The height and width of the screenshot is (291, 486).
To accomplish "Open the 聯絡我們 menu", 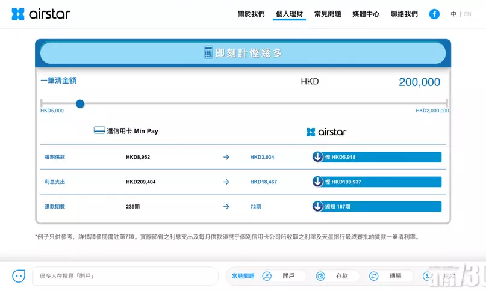I will (x=404, y=14).
